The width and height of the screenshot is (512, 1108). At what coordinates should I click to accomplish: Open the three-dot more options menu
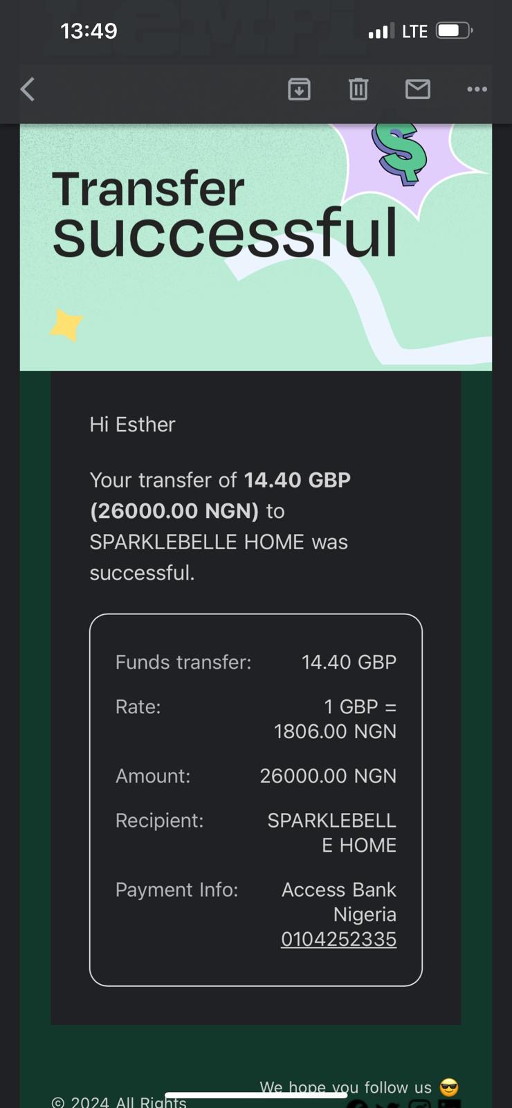(477, 89)
